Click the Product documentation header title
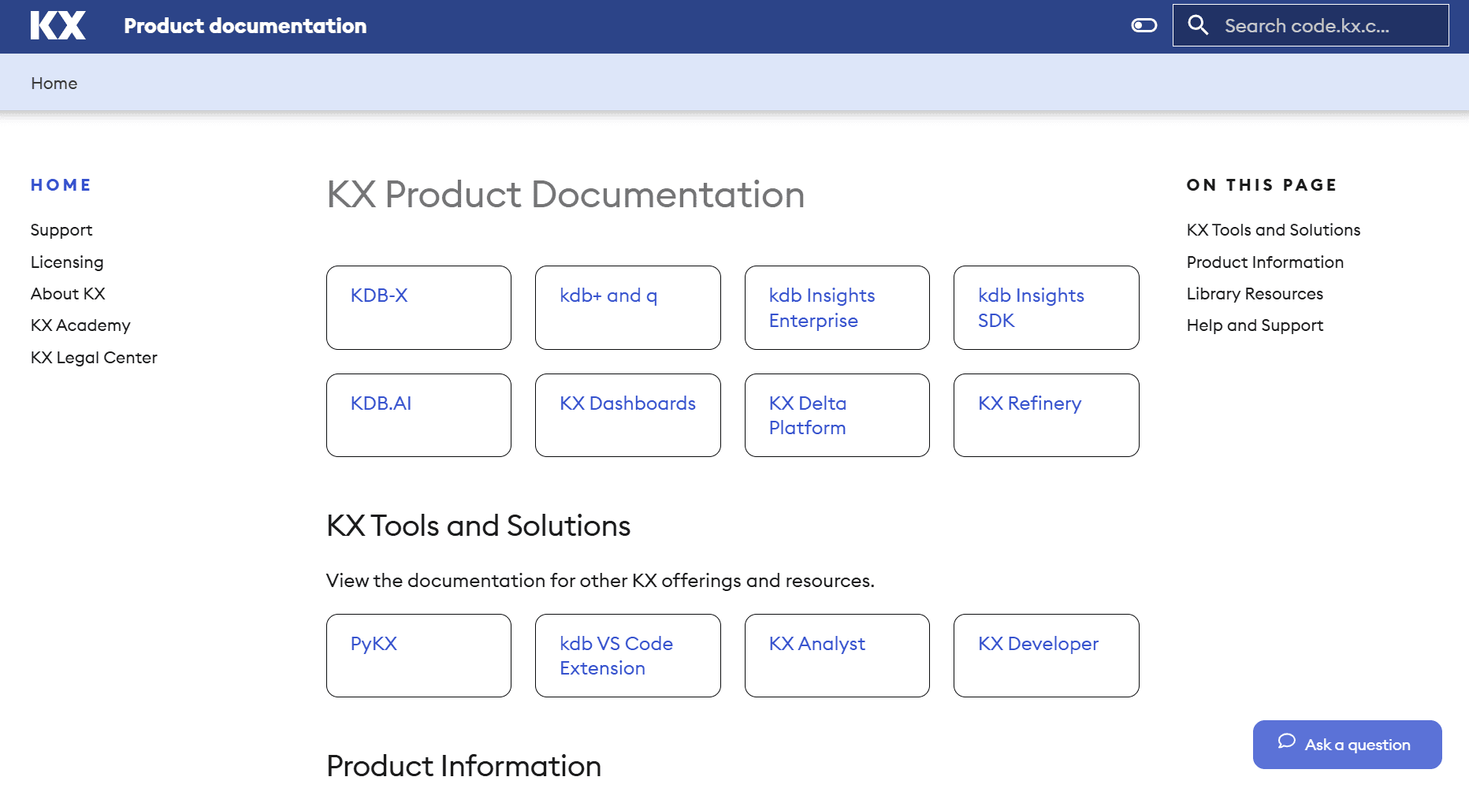This screenshot has width=1469, height=788. click(x=245, y=26)
